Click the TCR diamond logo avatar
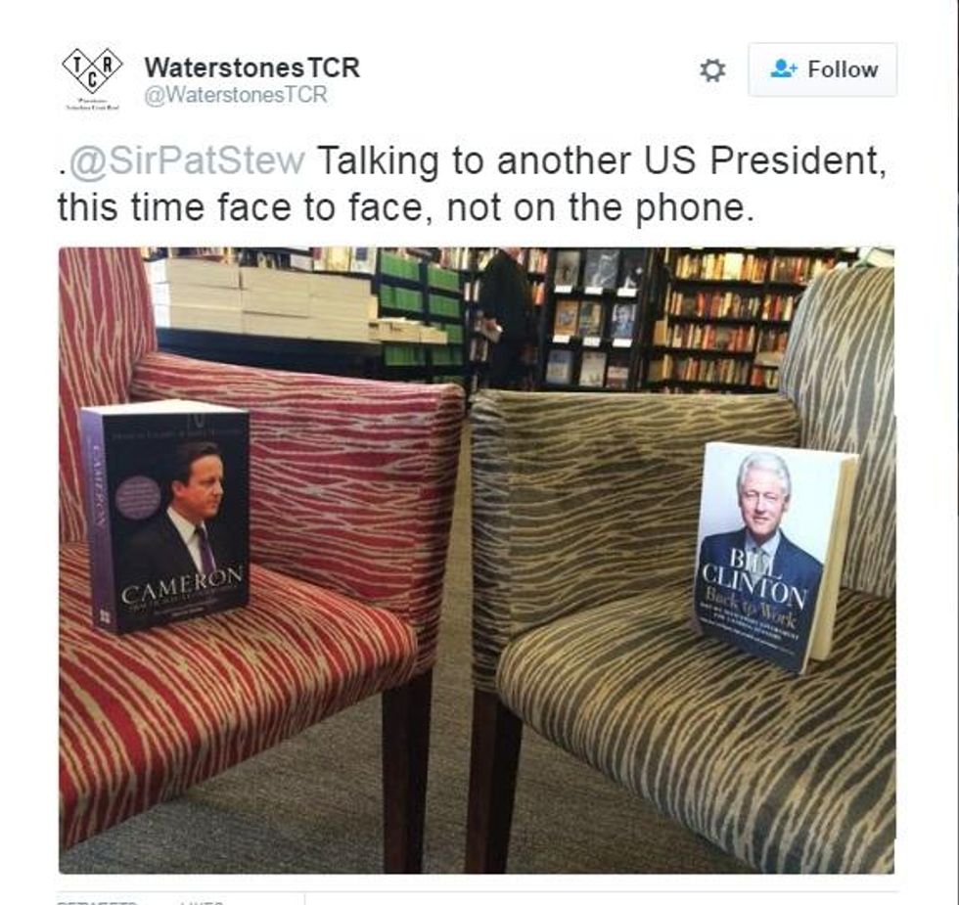This screenshot has height=905, width=959. tap(92, 70)
